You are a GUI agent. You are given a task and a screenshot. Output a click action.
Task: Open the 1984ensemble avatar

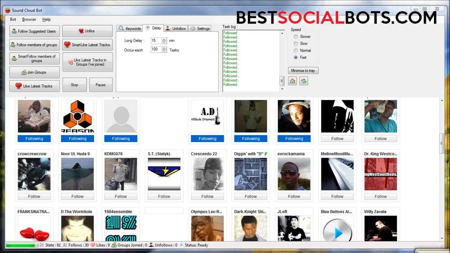121,228
